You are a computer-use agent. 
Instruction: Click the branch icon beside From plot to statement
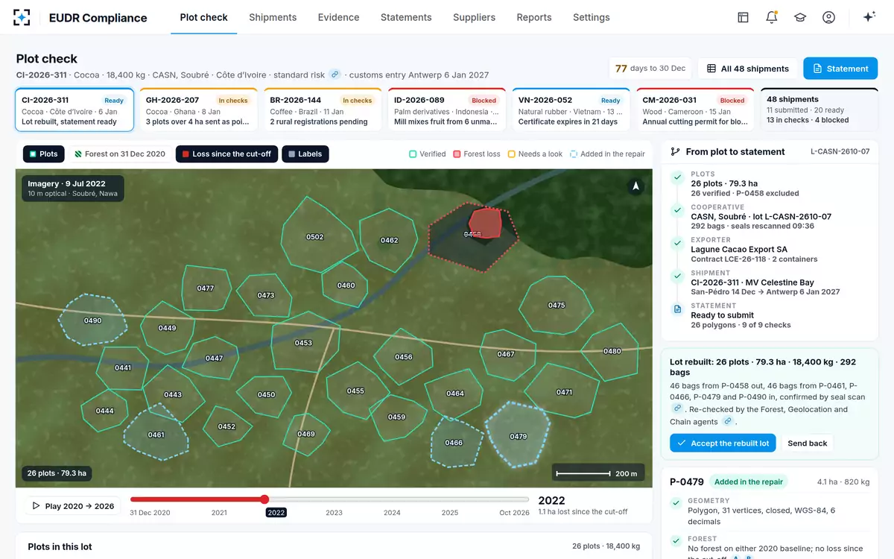[x=676, y=151]
